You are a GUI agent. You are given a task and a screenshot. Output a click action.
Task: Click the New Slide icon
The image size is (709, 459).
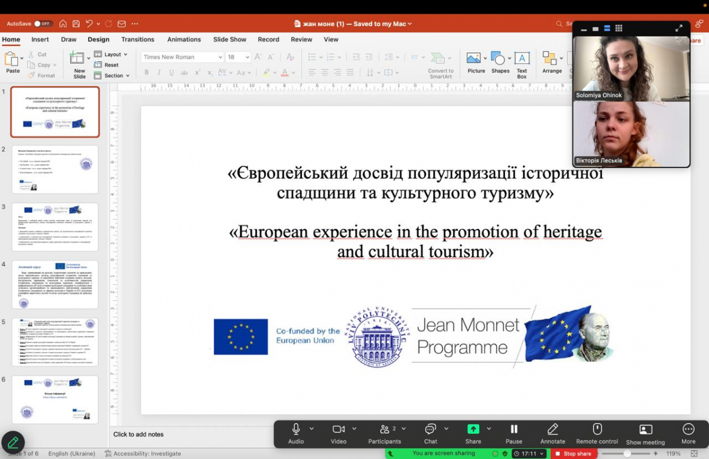(77, 59)
